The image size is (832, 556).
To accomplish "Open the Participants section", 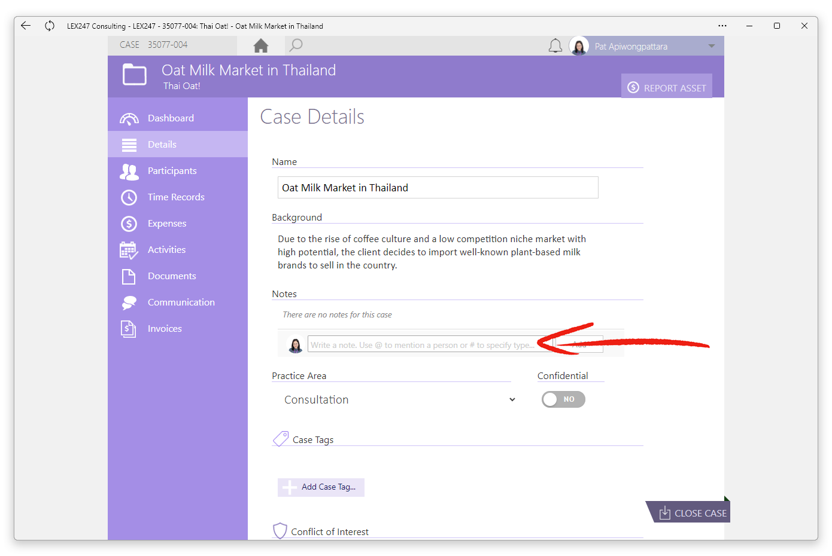I will [x=178, y=170].
